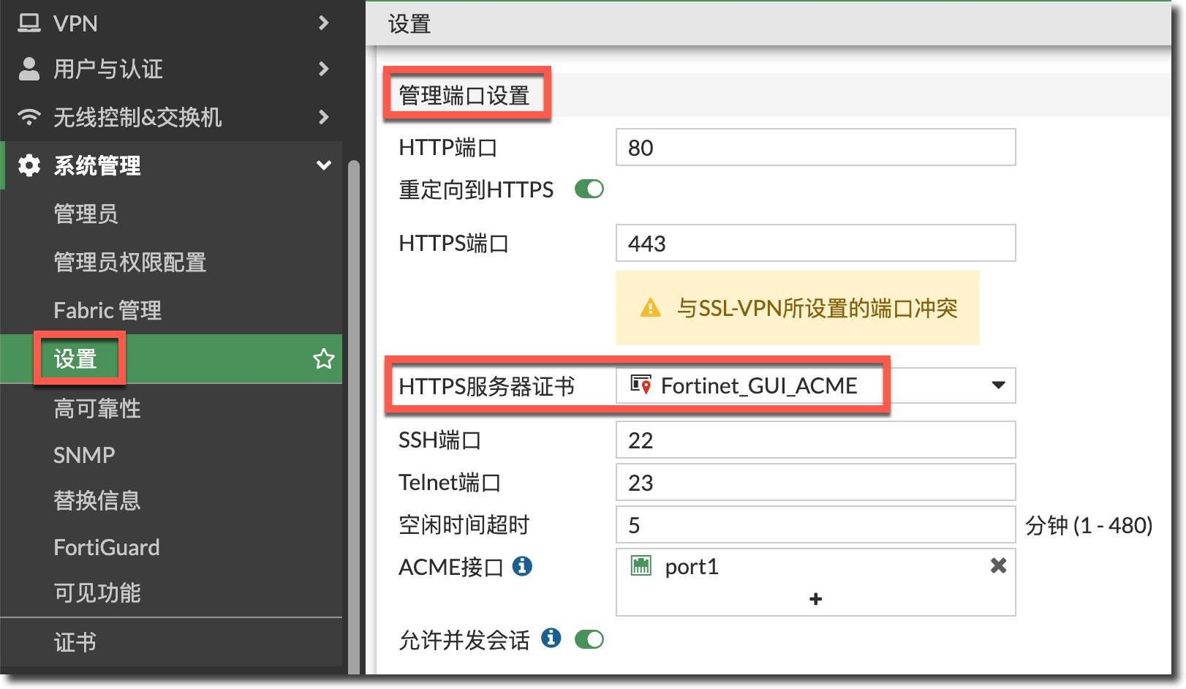This screenshot has width=1186, height=689.
Task: Open the 管理员 menu item
Action: point(86,214)
